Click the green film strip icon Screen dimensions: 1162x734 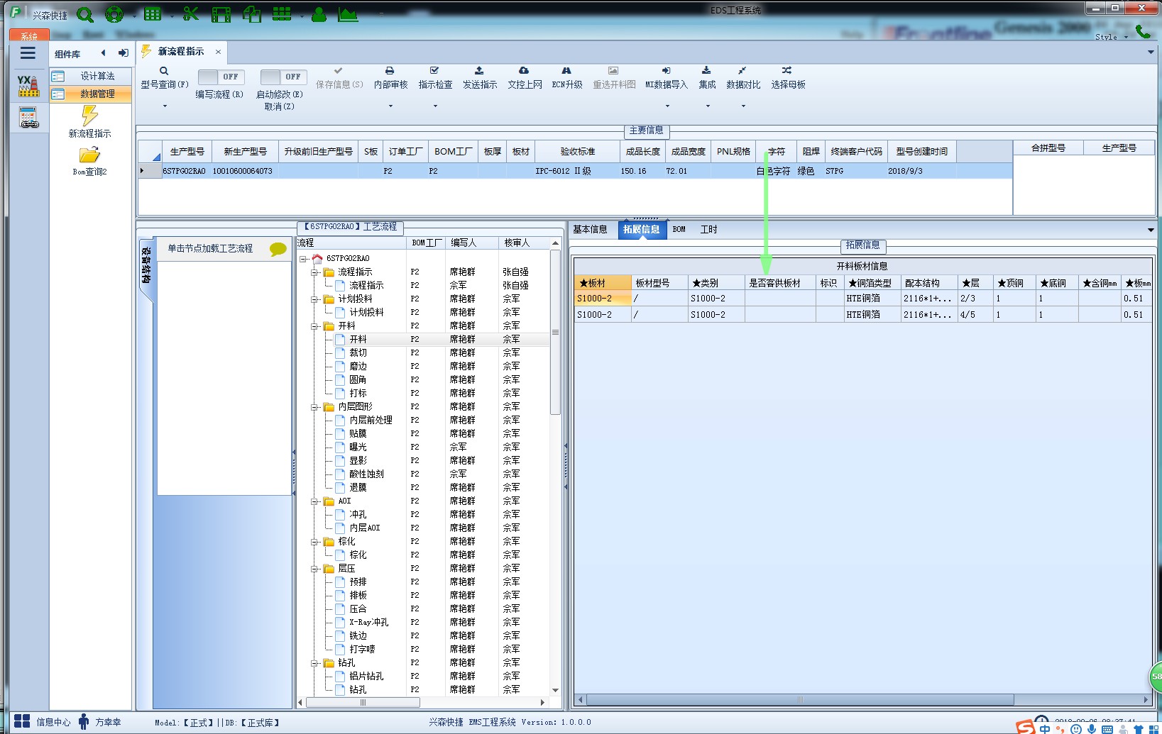(221, 14)
